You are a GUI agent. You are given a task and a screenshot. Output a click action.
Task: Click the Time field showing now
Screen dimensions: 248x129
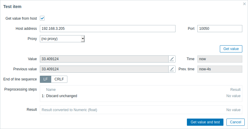220,59
